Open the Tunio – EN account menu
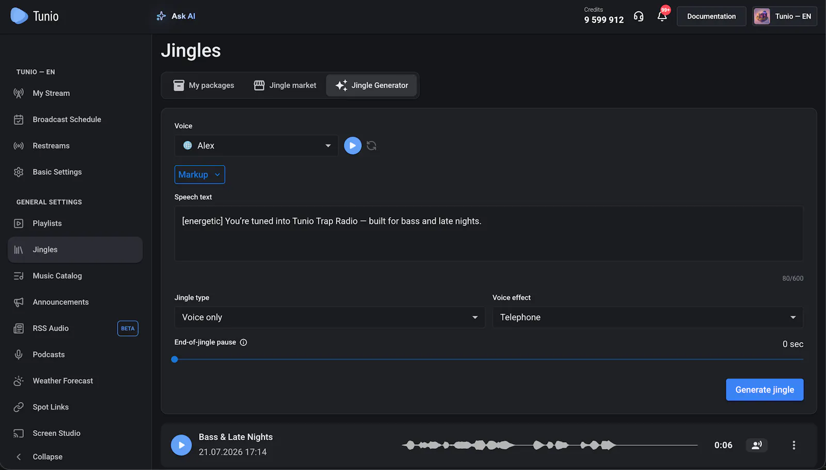The width and height of the screenshot is (826, 470). [x=785, y=17]
